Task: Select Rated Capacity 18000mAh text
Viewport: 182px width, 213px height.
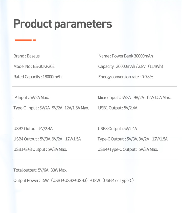Action: [x=37, y=77]
